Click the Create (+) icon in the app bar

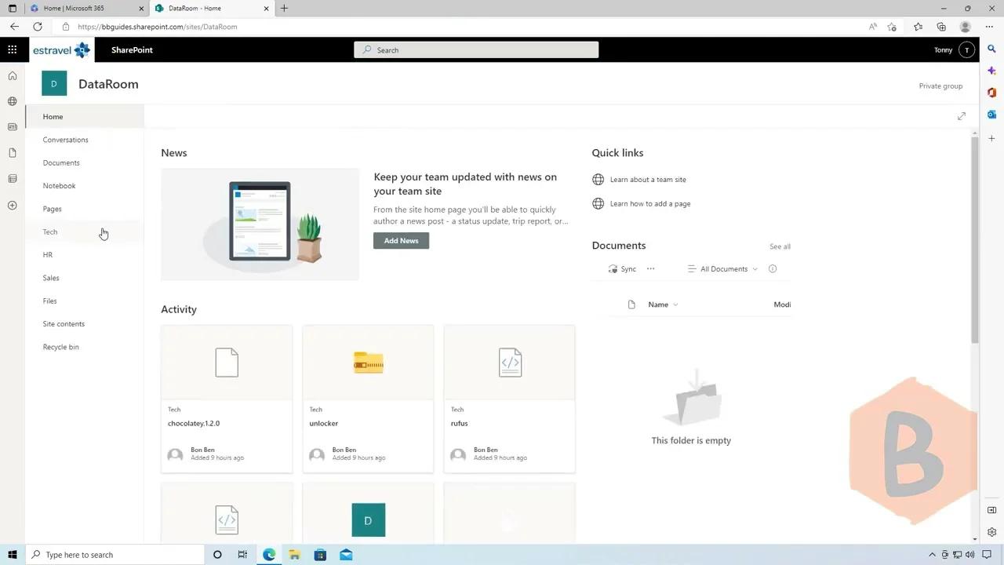point(12,205)
